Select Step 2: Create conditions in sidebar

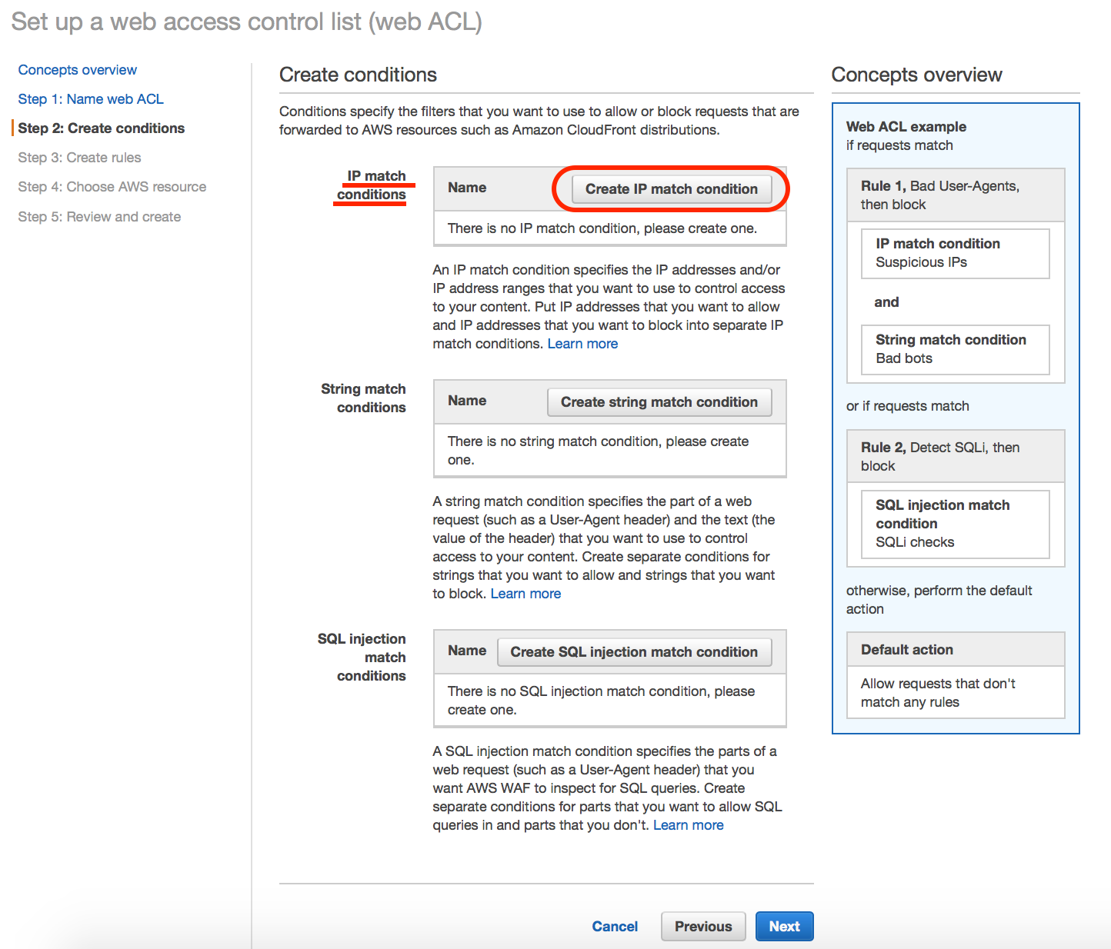[x=102, y=128]
